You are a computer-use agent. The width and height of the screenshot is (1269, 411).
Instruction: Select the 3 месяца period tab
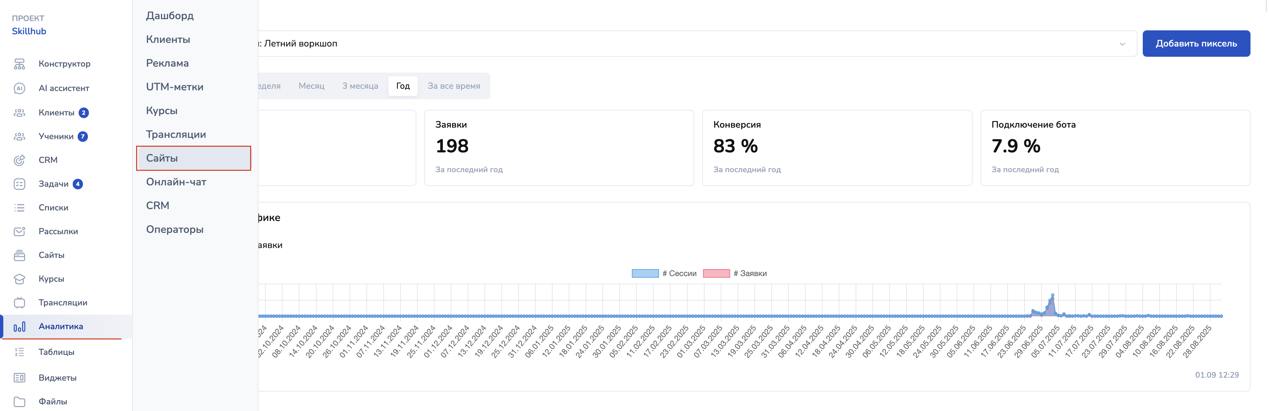tap(360, 86)
